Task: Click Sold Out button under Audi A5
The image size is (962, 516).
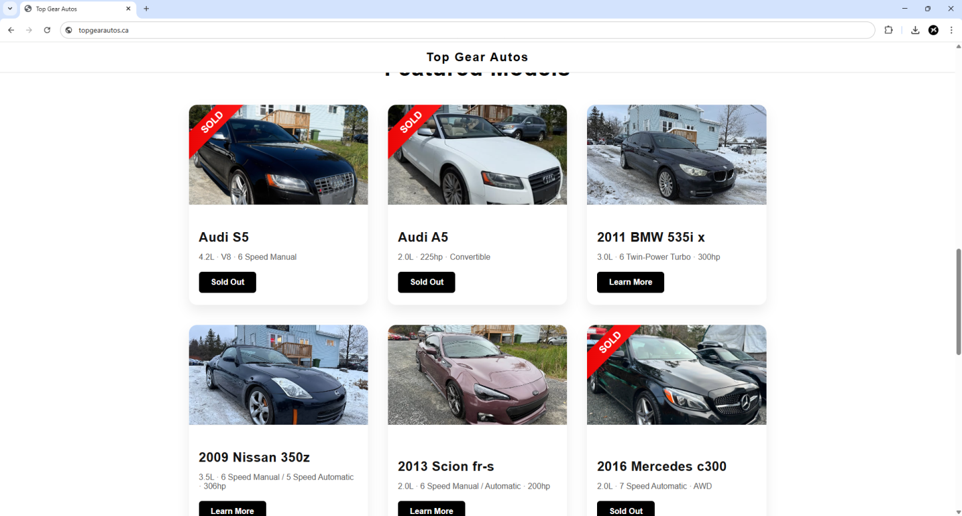Action: coord(427,282)
